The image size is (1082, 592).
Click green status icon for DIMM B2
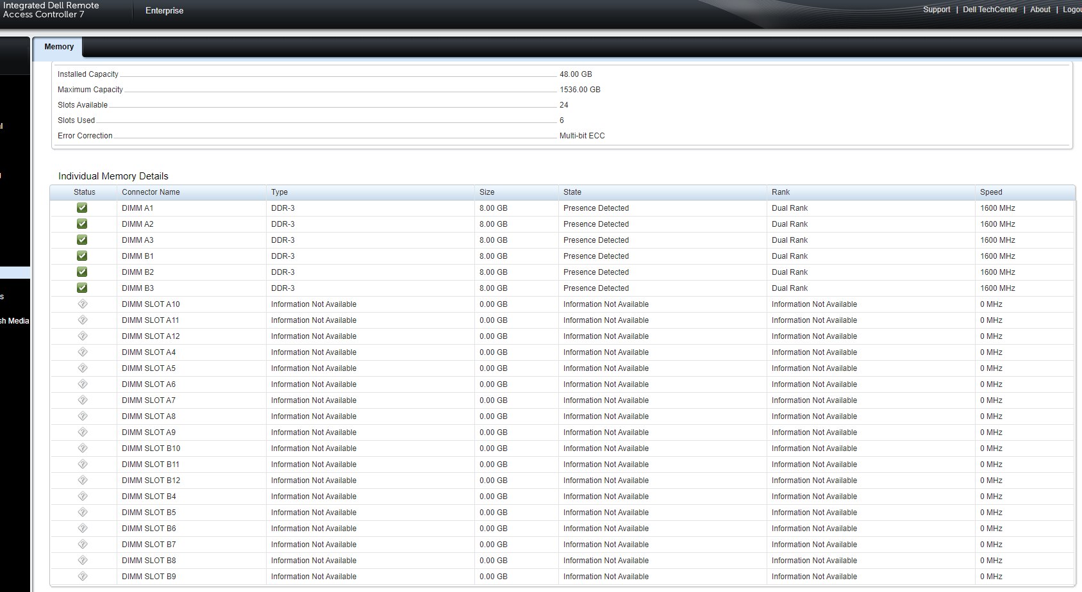click(82, 272)
